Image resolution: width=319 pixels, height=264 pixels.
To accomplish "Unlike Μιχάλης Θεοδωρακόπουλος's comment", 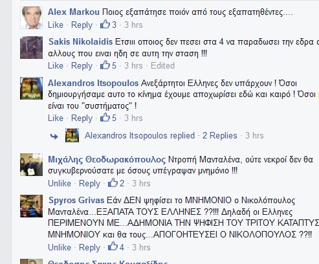I will tap(60, 183).
